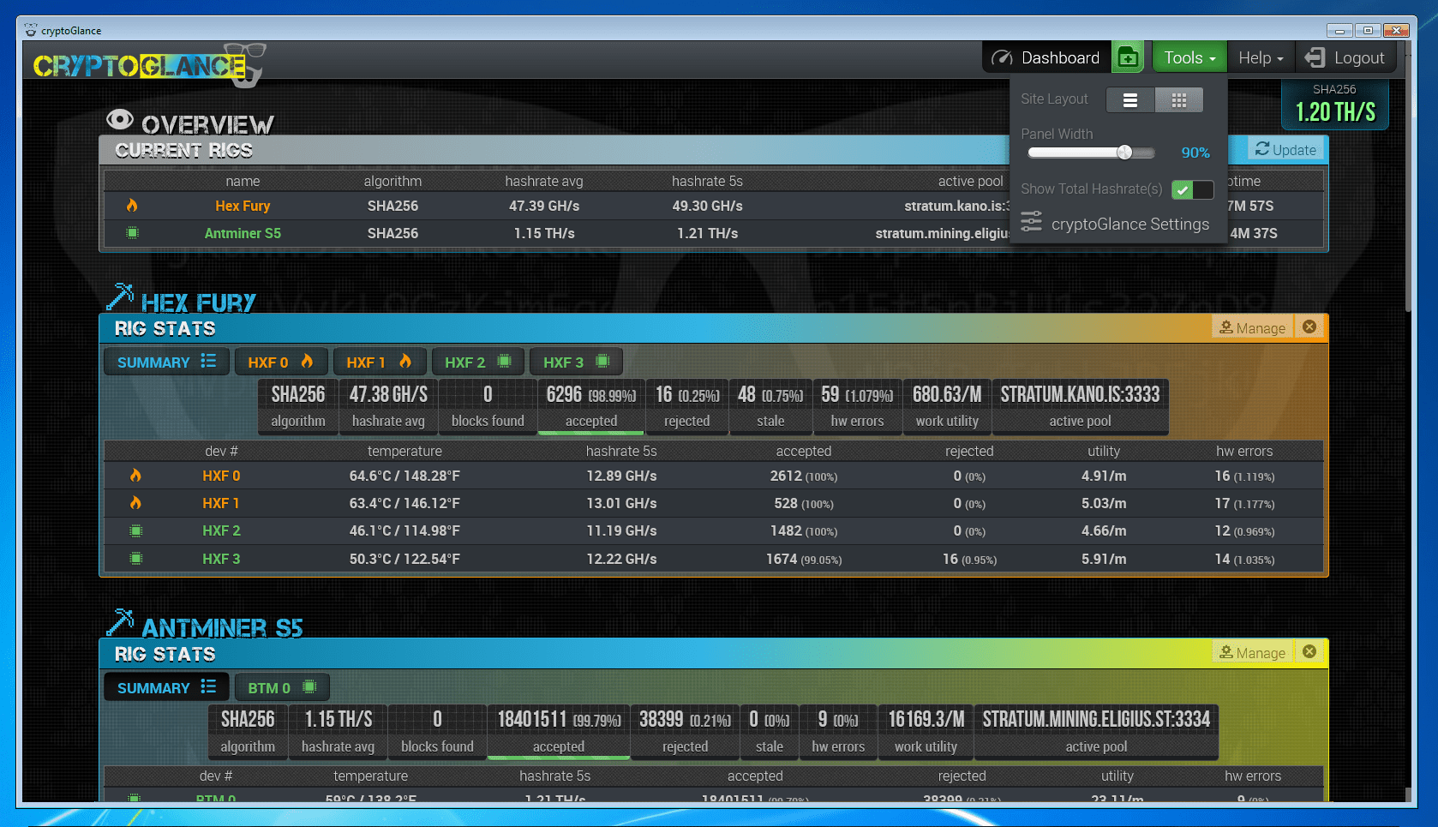
Task: Close the Antminer S5 rig panel
Action: (1309, 651)
